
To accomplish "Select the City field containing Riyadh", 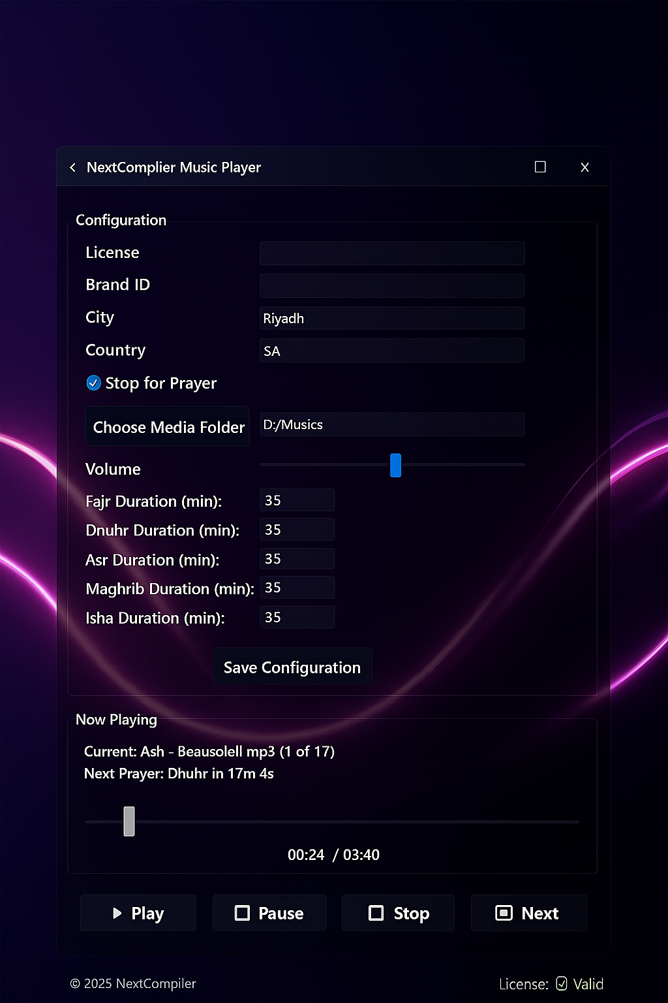I will [391, 318].
